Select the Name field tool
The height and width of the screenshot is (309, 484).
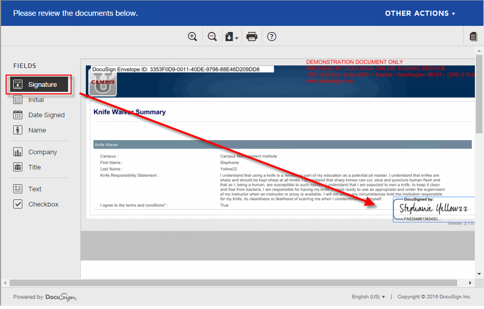click(x=37, y=130)
